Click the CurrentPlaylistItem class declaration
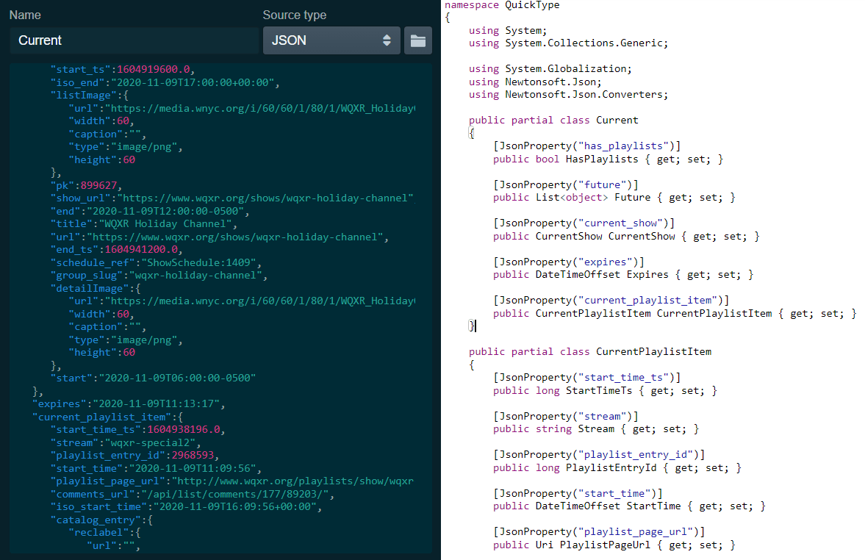The height and width of the screenshot is (560, 865). tap(653, 352)
